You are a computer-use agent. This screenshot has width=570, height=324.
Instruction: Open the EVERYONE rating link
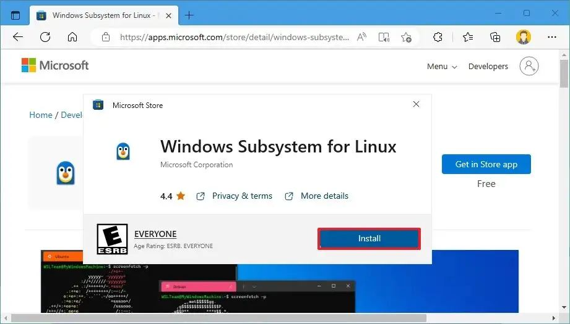(x=155, y=234)
